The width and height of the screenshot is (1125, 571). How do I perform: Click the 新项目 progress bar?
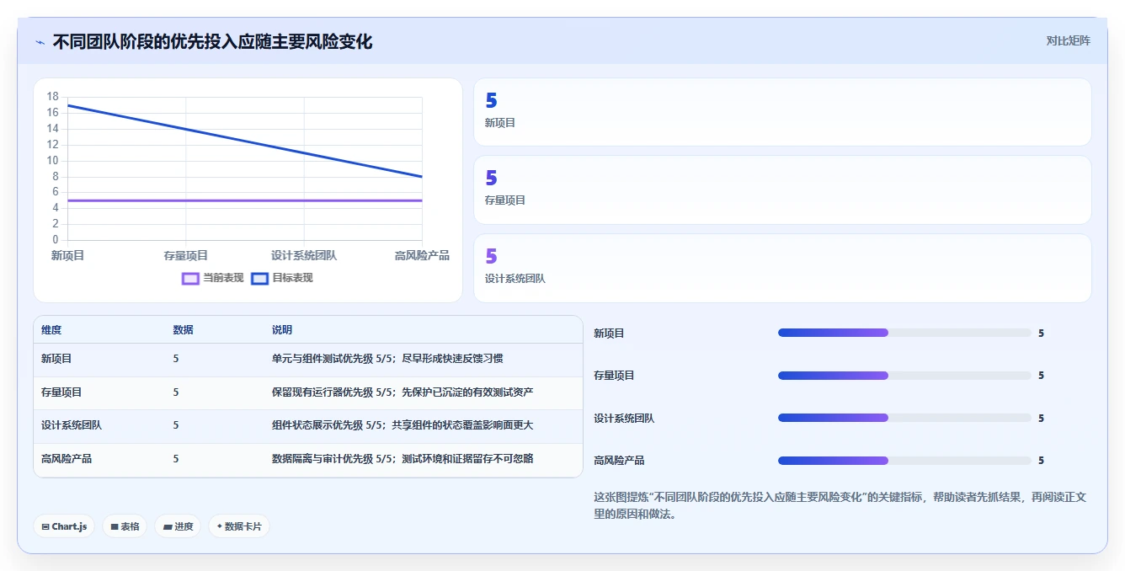pyautogui.click(x=904, y=333)
